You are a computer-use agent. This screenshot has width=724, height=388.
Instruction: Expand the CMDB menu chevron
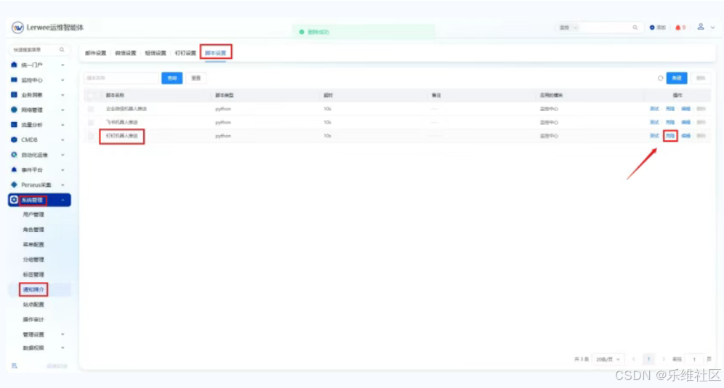coord(63,140)
